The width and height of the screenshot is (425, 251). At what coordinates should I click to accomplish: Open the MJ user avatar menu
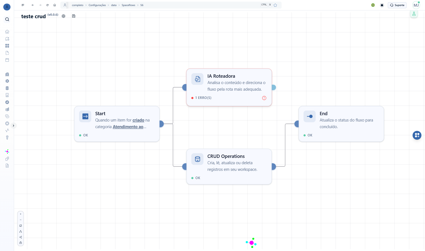416,5
